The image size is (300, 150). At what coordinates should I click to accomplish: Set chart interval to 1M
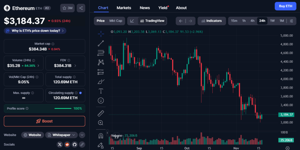[282, 21]
